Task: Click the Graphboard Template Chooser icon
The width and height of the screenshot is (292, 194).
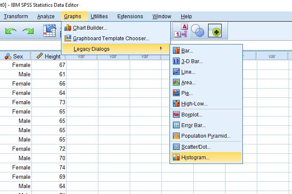Action: click(x=68, y=38)
